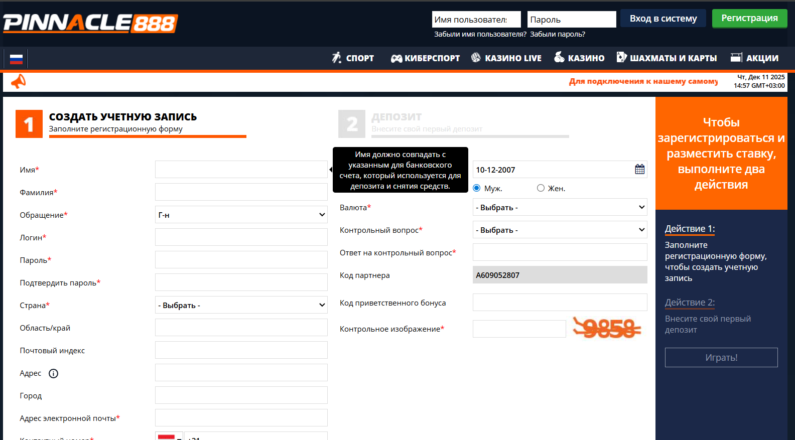
Task: Click the address info icon
Action: 53,373
